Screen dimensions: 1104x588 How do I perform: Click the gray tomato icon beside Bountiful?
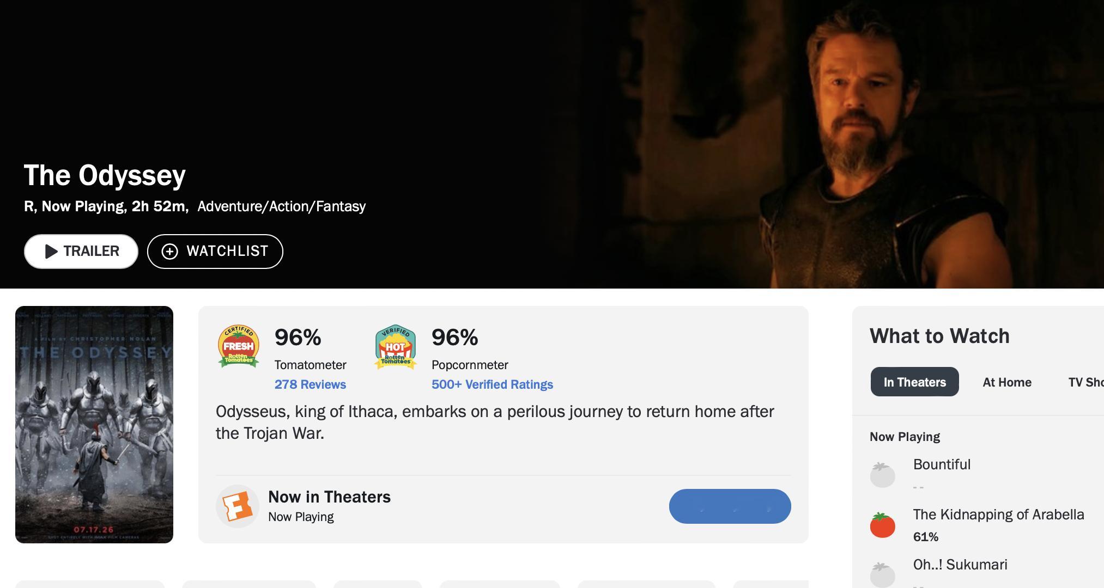[883, 474]
